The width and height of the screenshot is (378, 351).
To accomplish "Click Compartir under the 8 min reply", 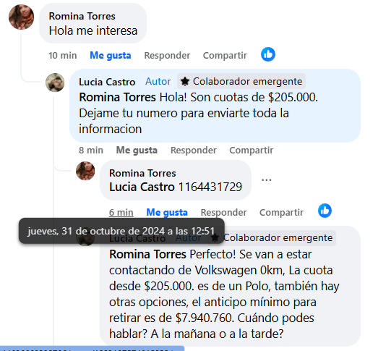I will [252, 150].
